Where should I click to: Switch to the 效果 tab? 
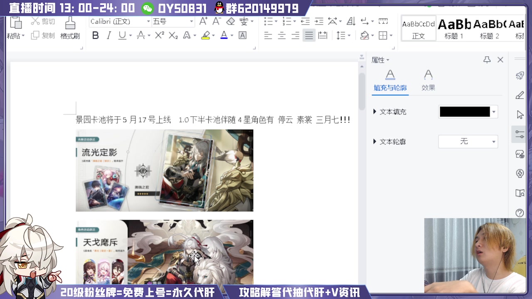pos(428,81)
